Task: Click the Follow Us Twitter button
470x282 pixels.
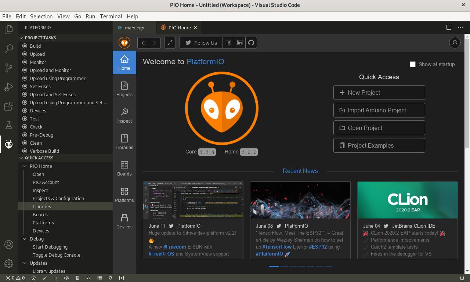Action: [x=201, y=43]
